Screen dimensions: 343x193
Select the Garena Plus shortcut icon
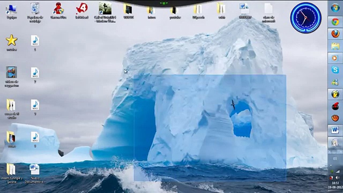pyautogui.click(x=58, y=11)
